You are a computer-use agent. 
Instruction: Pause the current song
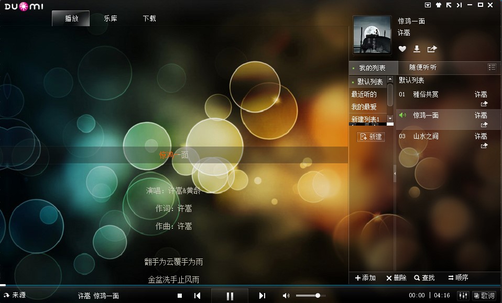tap(230, 296)
